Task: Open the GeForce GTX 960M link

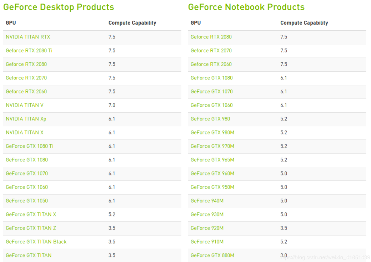Action: coord(212,173)
